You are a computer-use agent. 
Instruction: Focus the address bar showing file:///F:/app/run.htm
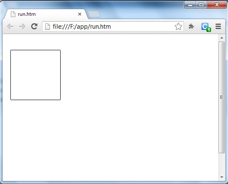click(113, 27)
